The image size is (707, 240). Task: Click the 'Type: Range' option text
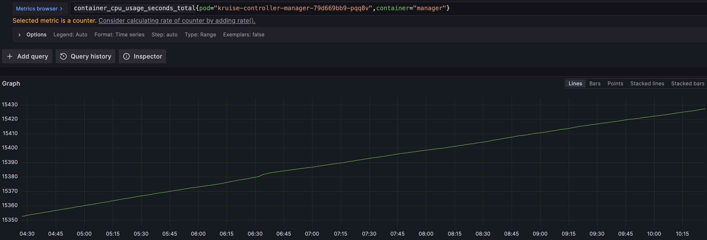200,35
